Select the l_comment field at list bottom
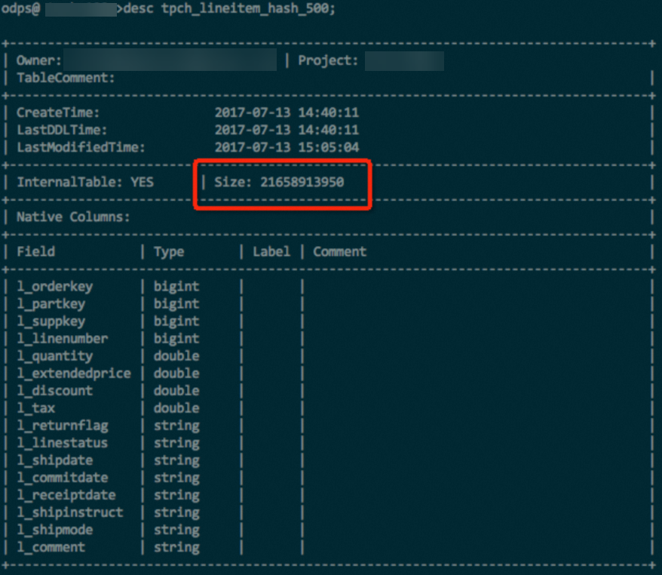Image resolution: width=662 pixels, height=575 pixels. 51,547
